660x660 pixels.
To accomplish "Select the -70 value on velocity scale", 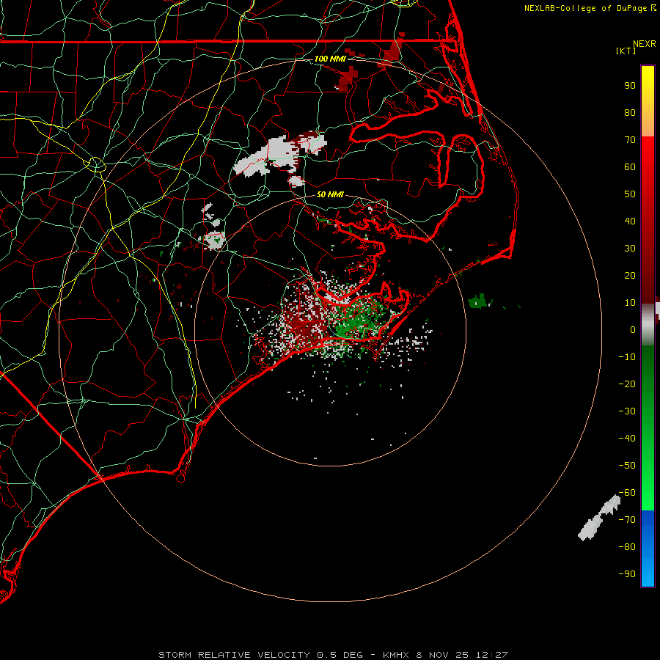I will (x=627, y=520).
